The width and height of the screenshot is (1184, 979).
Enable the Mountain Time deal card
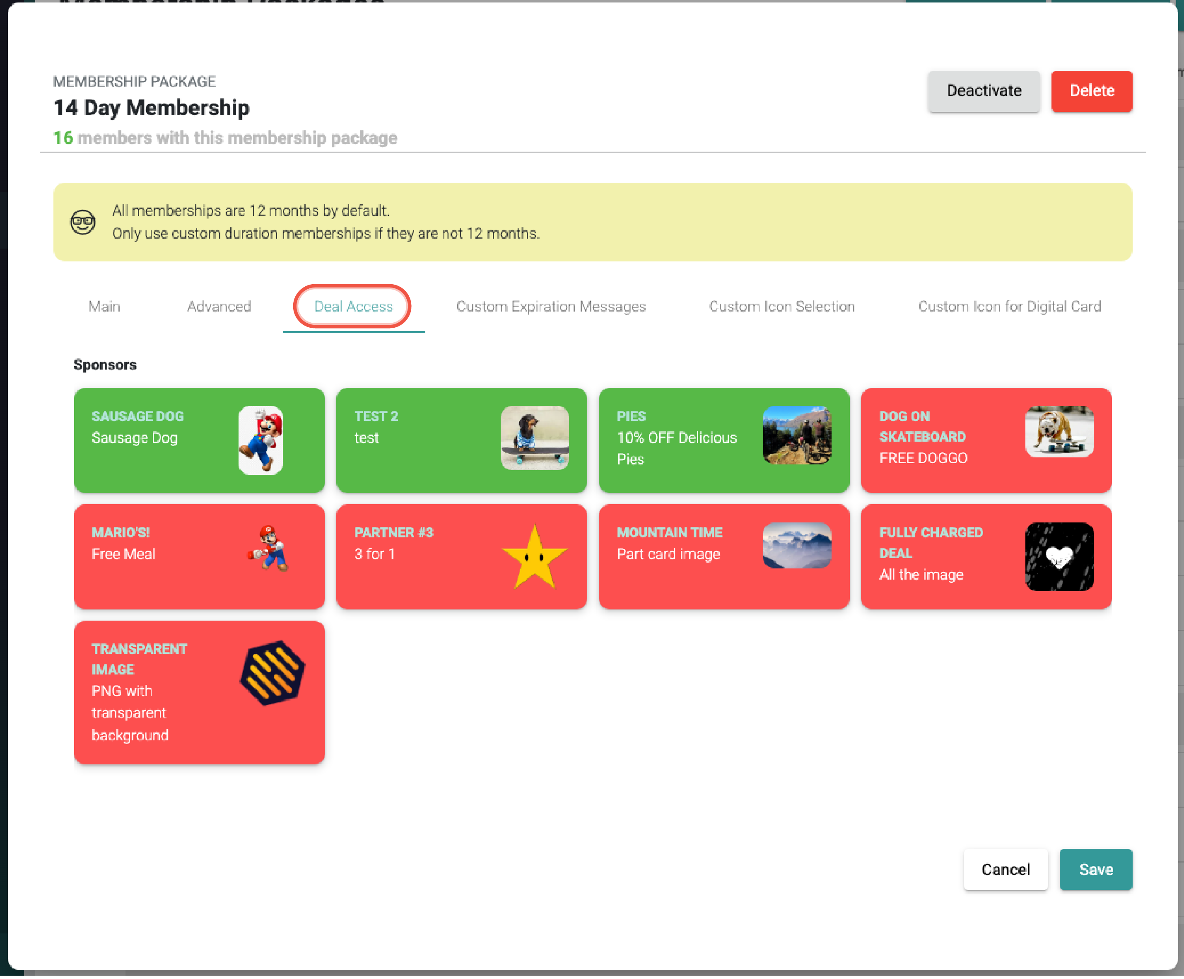coord(724,556)
